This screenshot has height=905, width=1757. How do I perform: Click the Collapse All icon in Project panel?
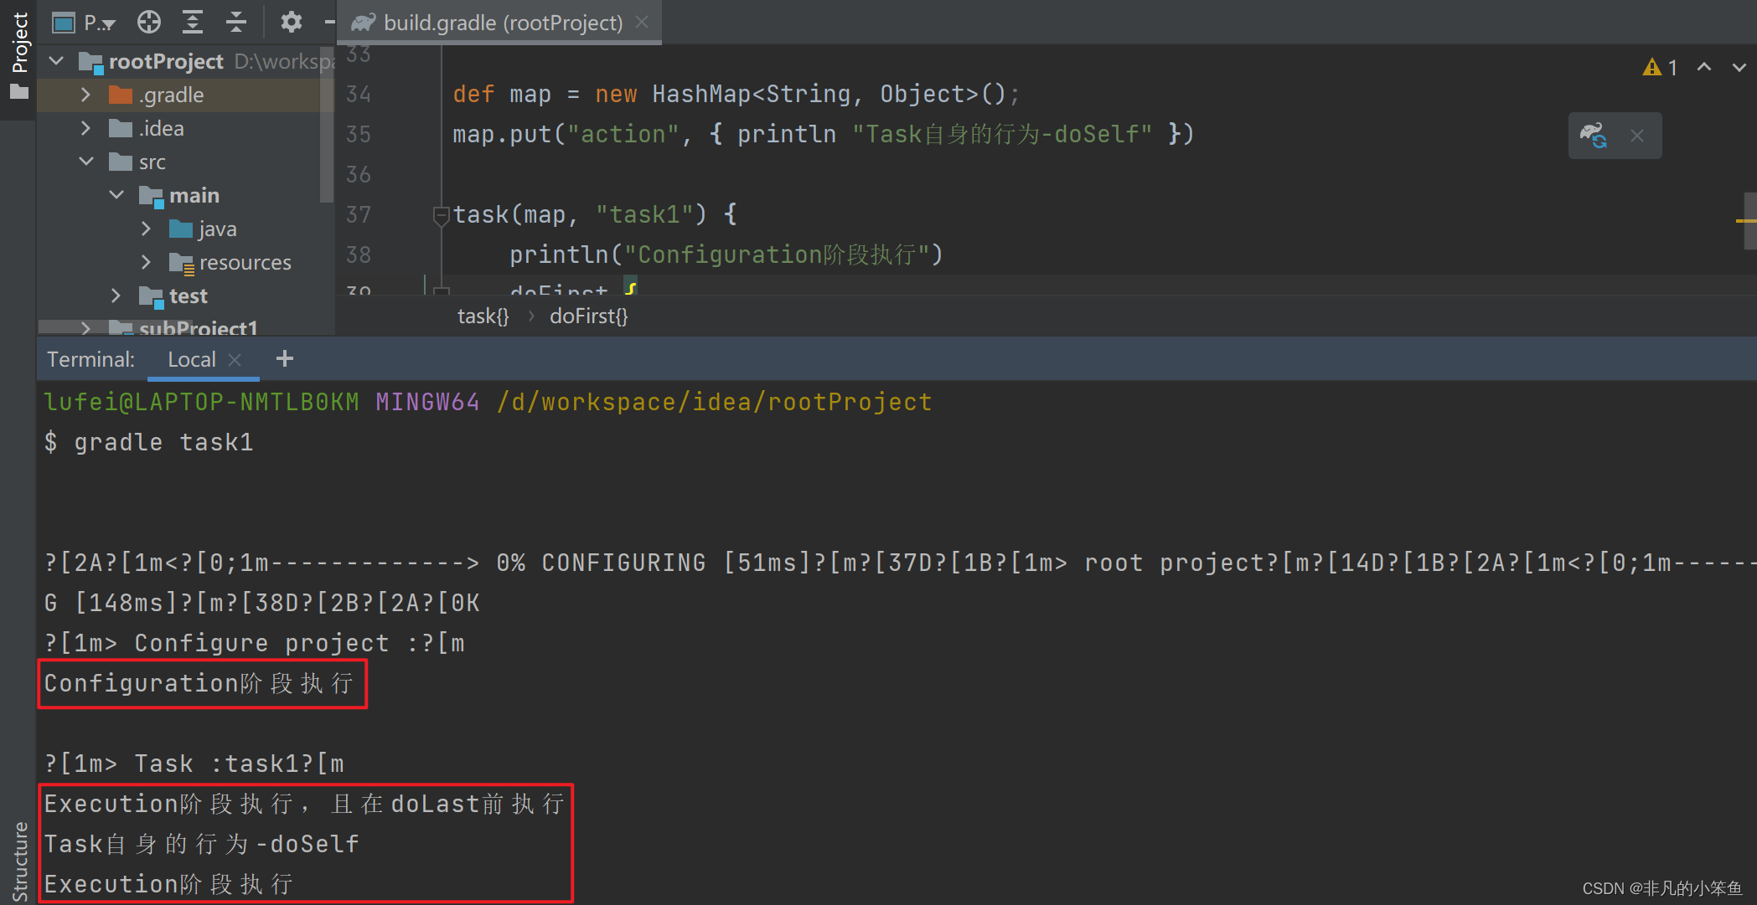coord(236,22)
